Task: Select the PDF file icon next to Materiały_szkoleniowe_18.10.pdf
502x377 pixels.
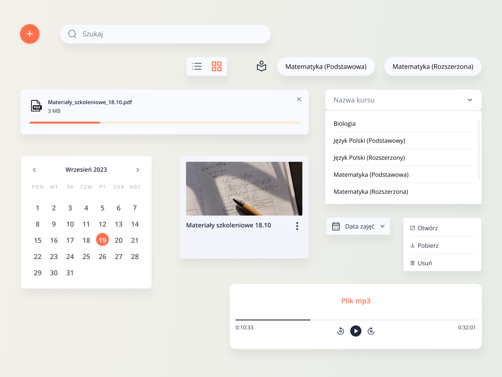Action: (x=36, y=106)
